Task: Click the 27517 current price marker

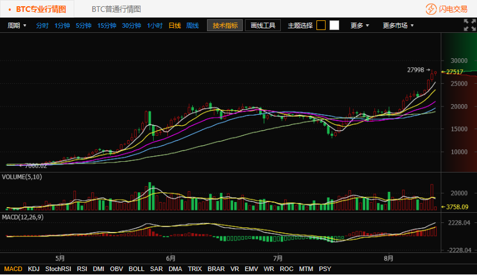Action: 454,72
